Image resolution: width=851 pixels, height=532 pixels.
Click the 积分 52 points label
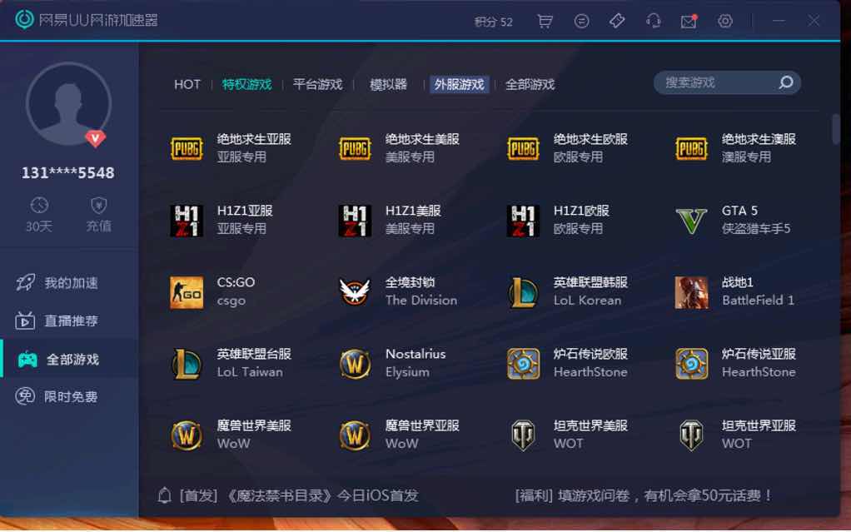click(493, 22)
